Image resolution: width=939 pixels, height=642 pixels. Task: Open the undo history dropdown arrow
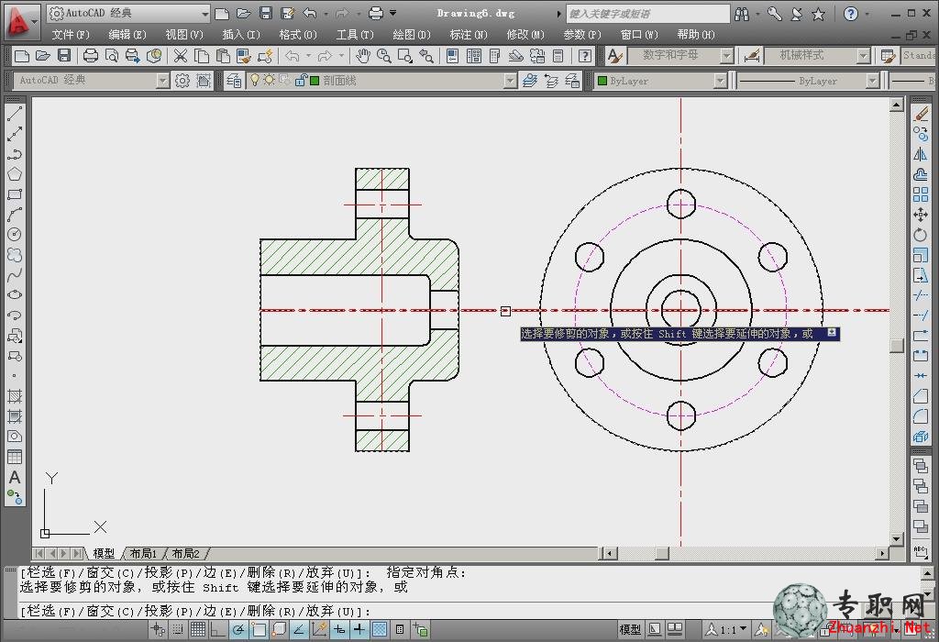click(308, 56)
